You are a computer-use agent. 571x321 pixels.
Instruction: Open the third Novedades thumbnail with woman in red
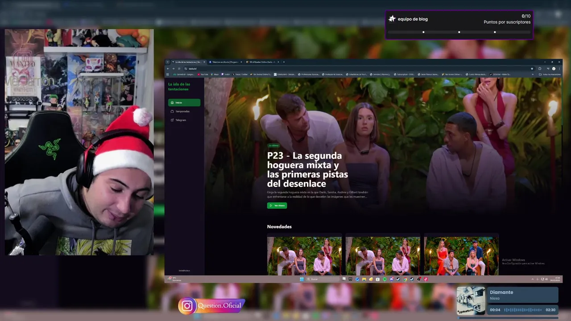point(461,256)
